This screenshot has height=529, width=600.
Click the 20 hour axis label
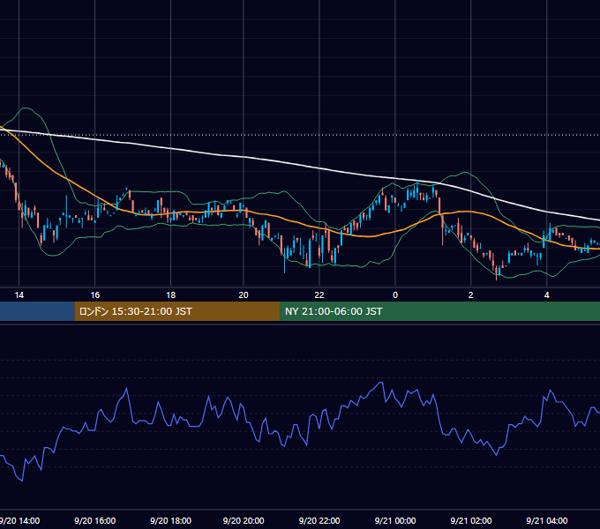[x=244, y=295]
